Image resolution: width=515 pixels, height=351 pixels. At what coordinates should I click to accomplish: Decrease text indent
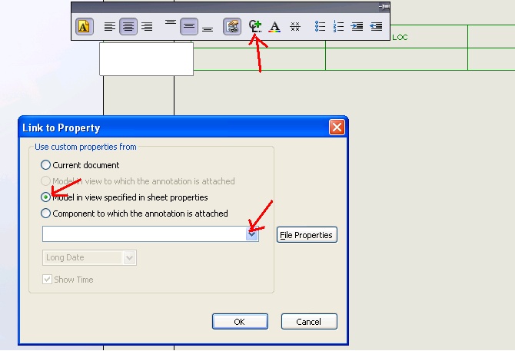[x=376, y=26]
